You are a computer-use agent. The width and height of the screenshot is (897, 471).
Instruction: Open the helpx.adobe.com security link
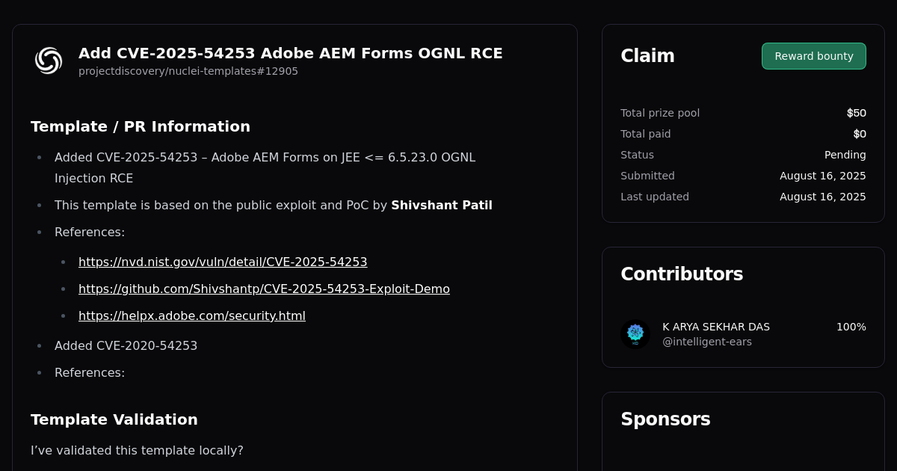191,315
